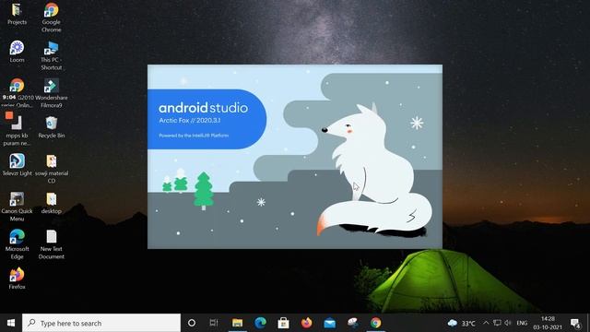Click the Type here to search box
590x332 pixels.
(101, 323)
